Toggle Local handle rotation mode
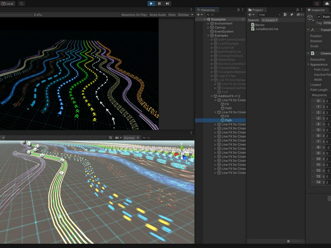 pyautogui.click(x=7, y=4)
